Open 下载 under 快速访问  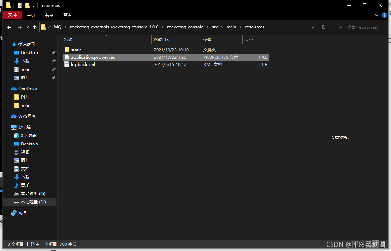tap(25, 61)
